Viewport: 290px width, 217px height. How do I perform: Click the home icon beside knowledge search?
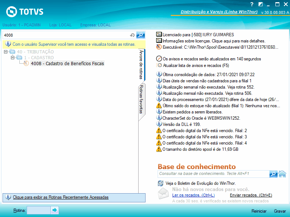282,174
